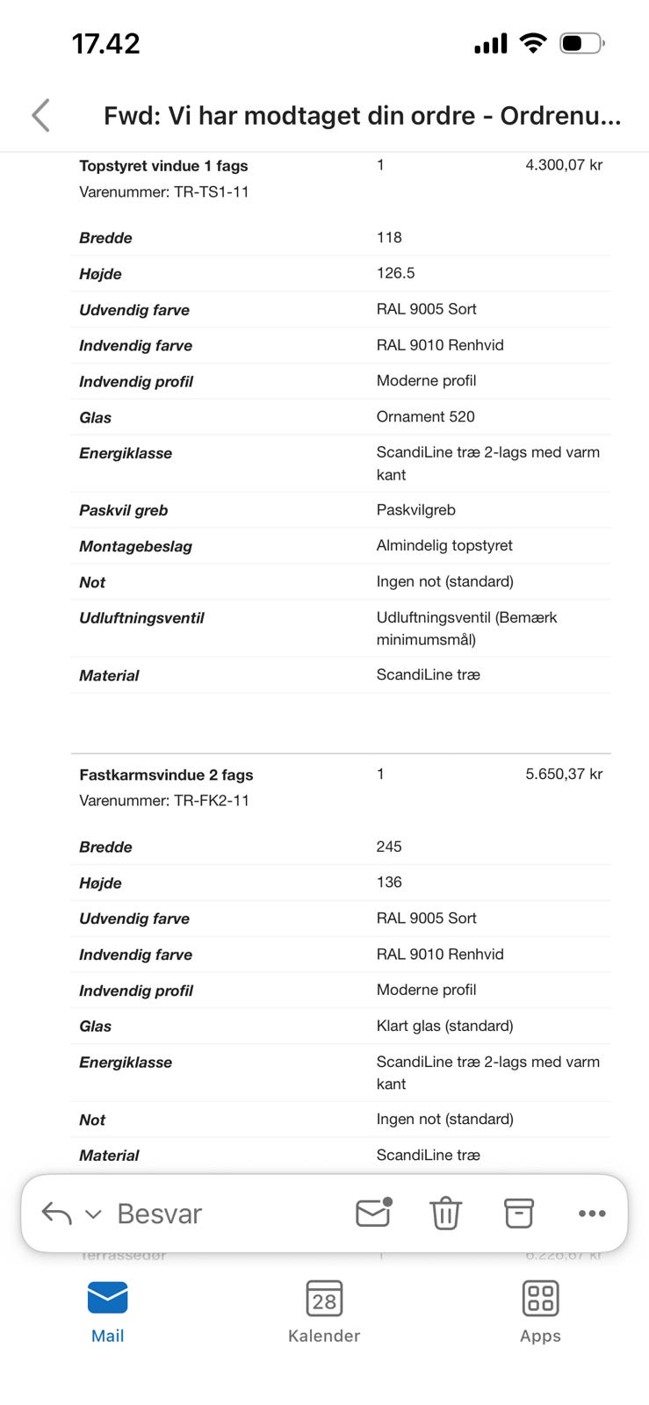649x1405 pixels.
Task: Tap the battery indicator in status bar
Action: point(581,43)
